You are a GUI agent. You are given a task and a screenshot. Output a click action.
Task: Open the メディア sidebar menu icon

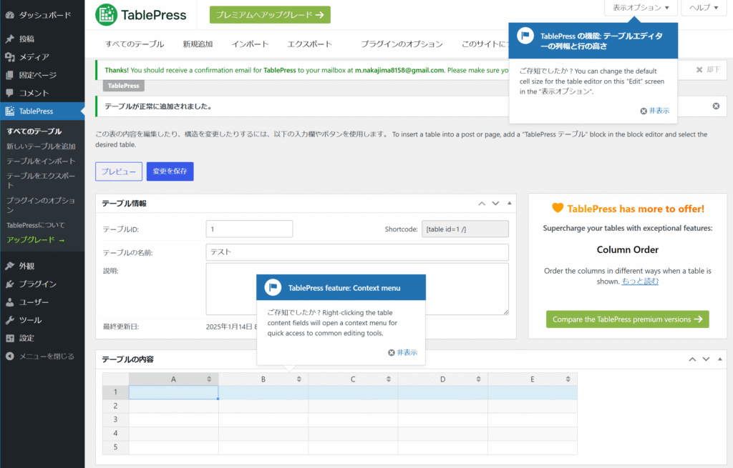coord(9,57)
